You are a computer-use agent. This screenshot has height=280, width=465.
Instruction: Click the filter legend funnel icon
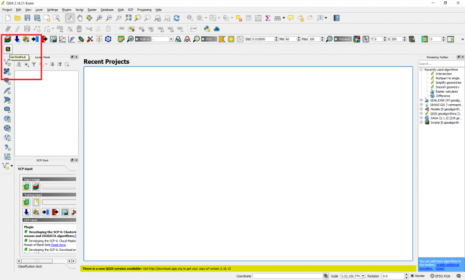34,64
